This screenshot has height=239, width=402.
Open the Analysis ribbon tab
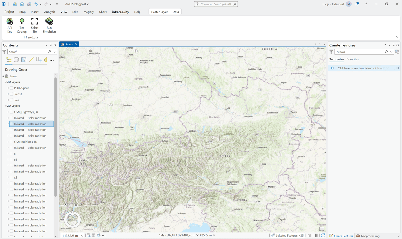click(50, 12)
